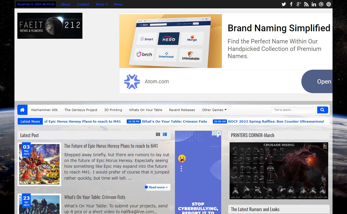Screen dimensions: 347x214
Task: Open the Dribbble social icon
Action: (x=321, y=4)
